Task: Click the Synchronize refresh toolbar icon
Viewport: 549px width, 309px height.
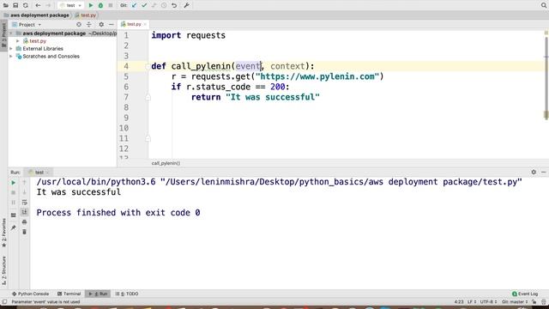Action: (x=26, y=5)
